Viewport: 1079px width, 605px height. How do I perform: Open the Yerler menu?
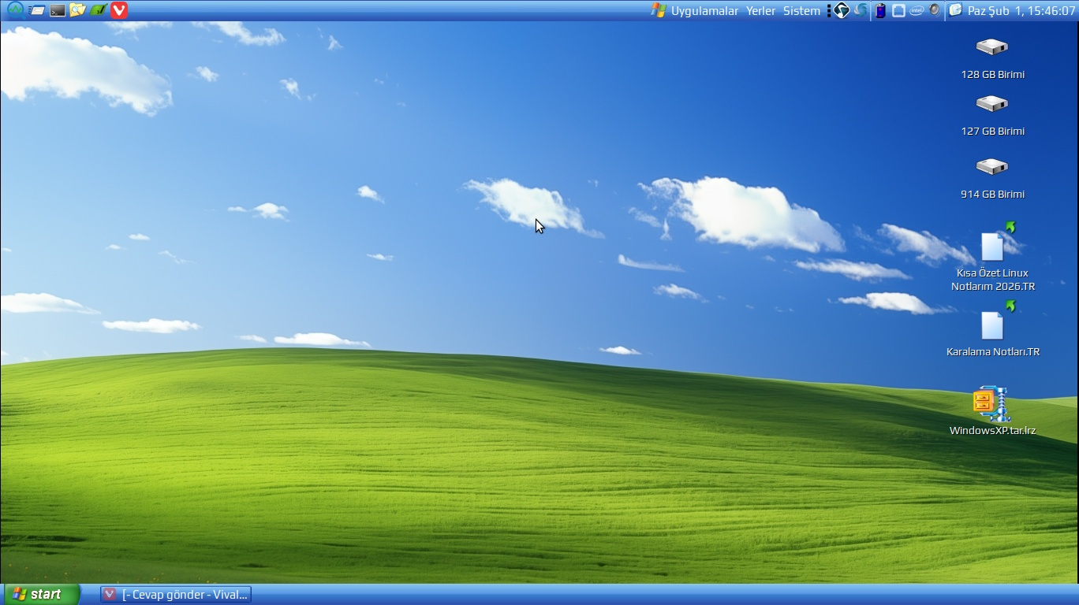click(x=761, y=11)
